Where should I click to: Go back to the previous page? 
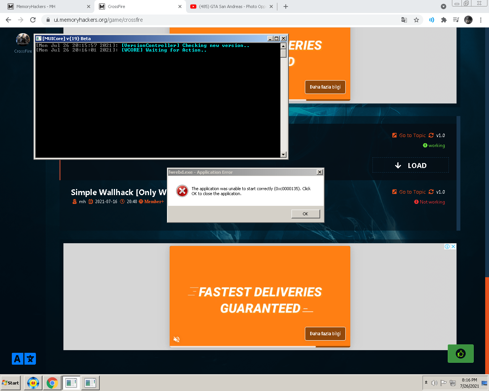8,20
